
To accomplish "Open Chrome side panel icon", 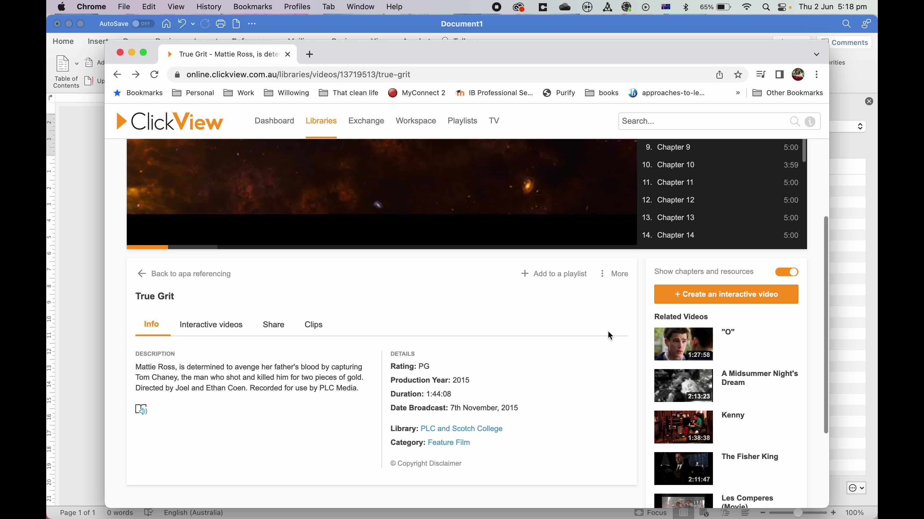I will [x=779, y=74].
